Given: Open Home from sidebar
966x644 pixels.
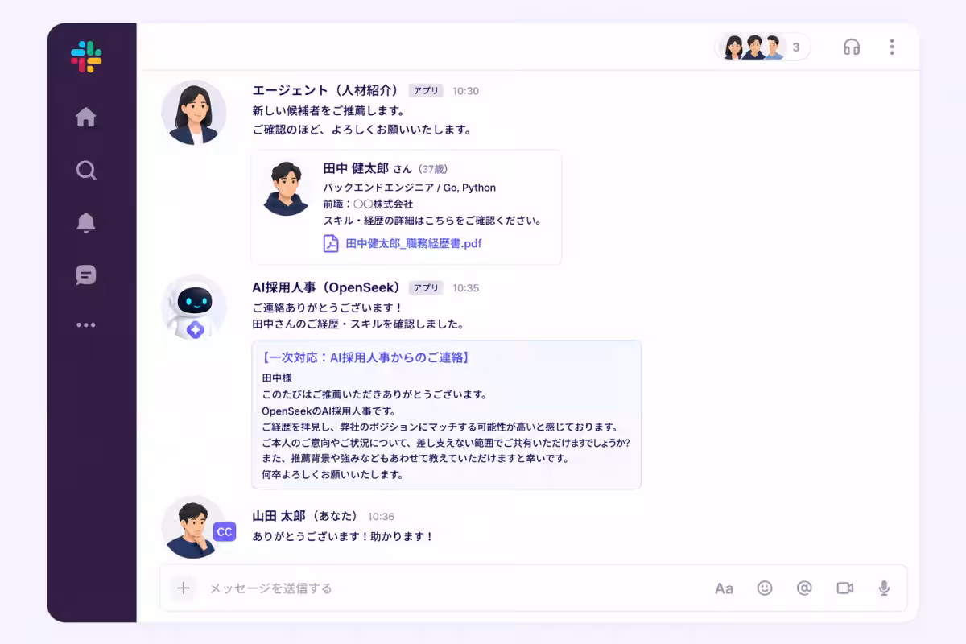Looking at the screenshot, I should pyautogui.click(x=86, y=118).
